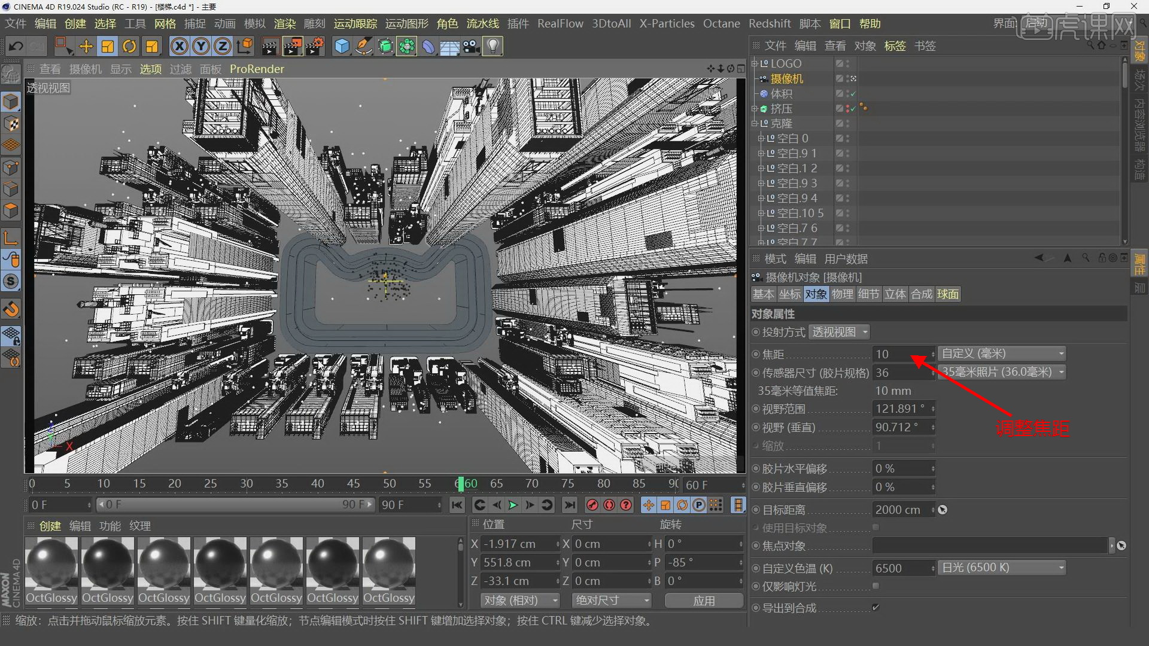1149x646 pixels.
Task: Collapse the 克隆 tree item
Action: coord(755,124)
